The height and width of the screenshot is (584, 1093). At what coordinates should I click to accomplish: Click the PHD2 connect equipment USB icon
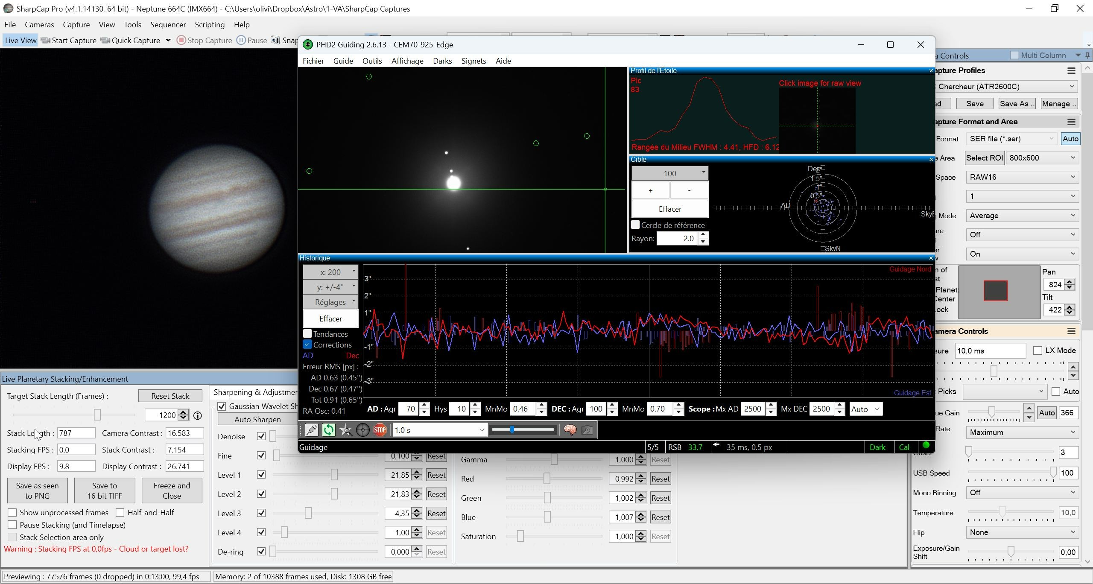pos(312,430)
